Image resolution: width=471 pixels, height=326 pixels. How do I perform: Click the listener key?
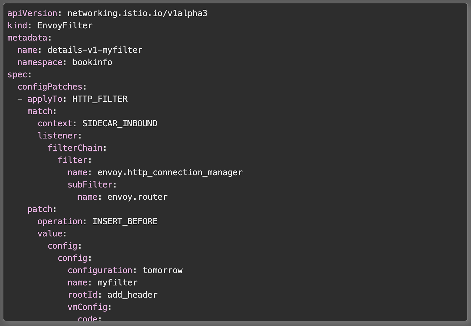58,136
